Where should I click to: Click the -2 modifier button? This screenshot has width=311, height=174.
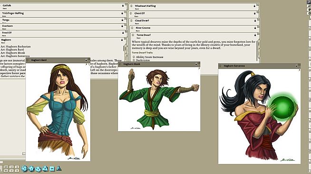coord(11,171)
